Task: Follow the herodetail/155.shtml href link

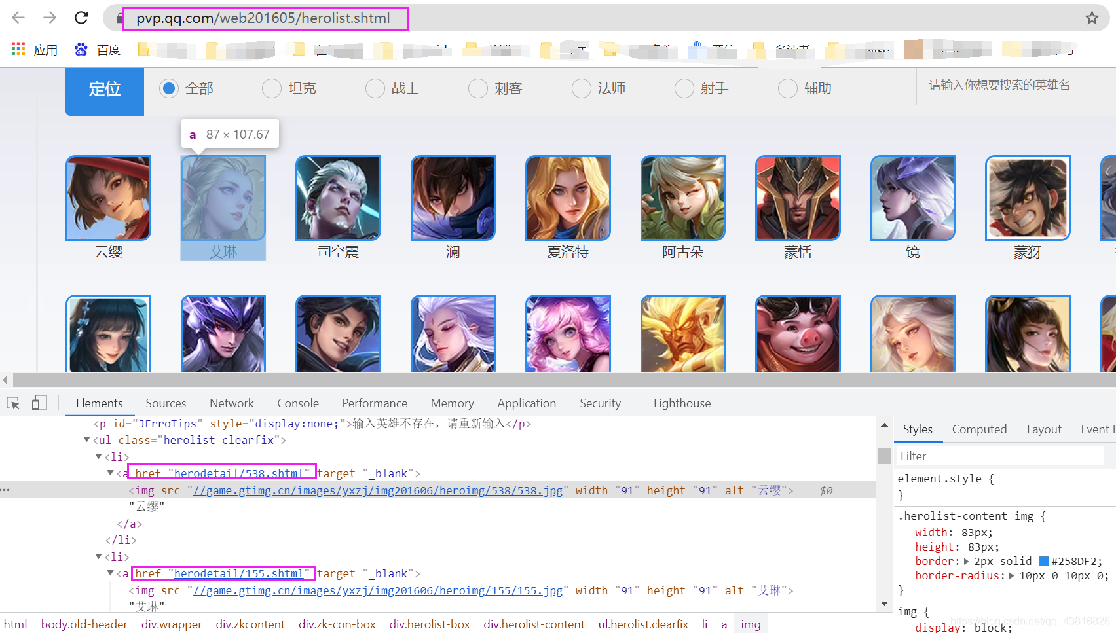Action: [238, 573]
